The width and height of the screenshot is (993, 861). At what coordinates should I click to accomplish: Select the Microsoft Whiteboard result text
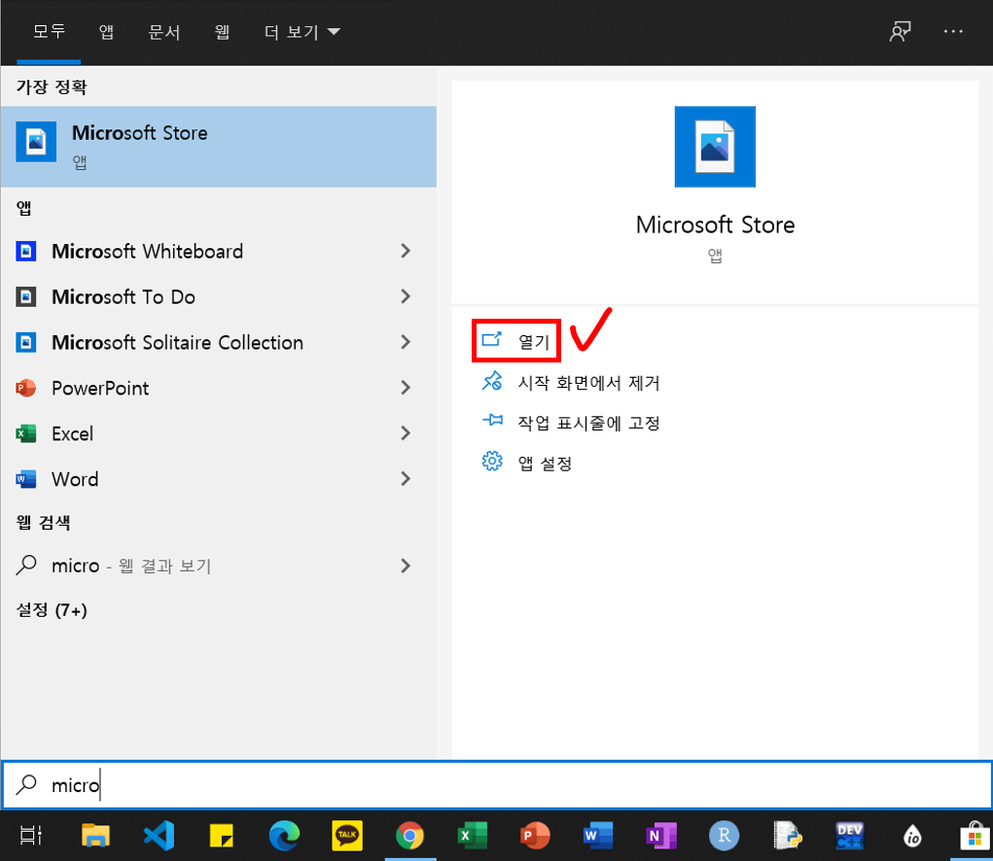(147, 251)
